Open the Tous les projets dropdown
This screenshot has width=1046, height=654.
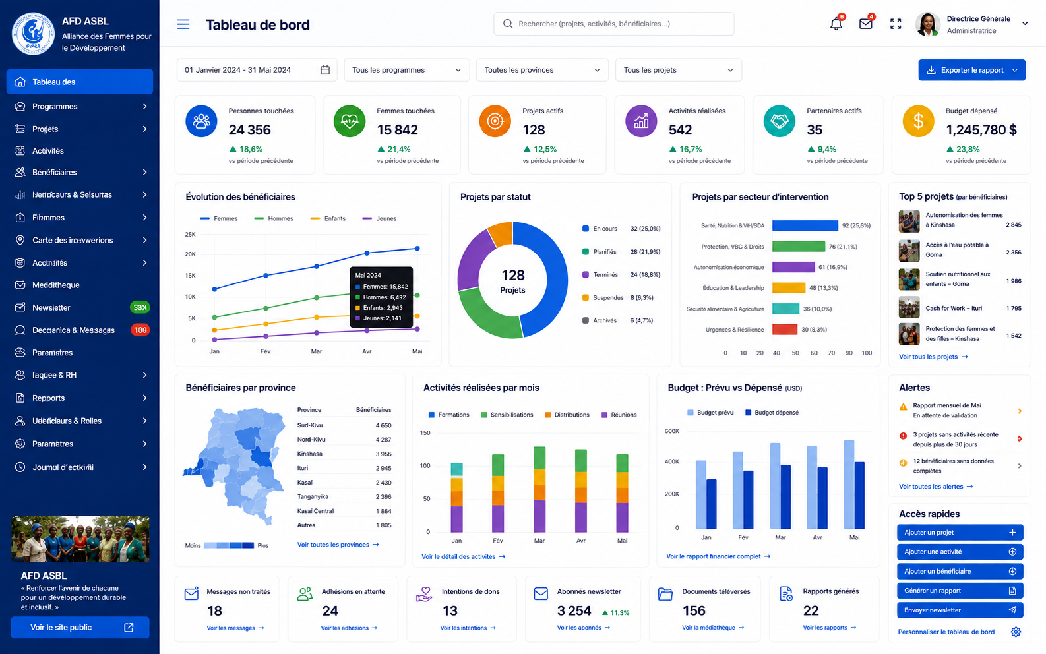point(678,70)
